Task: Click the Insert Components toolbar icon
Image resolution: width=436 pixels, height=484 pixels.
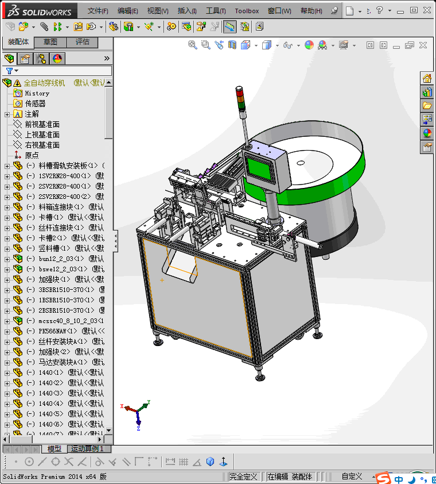Action: point(24,27)
